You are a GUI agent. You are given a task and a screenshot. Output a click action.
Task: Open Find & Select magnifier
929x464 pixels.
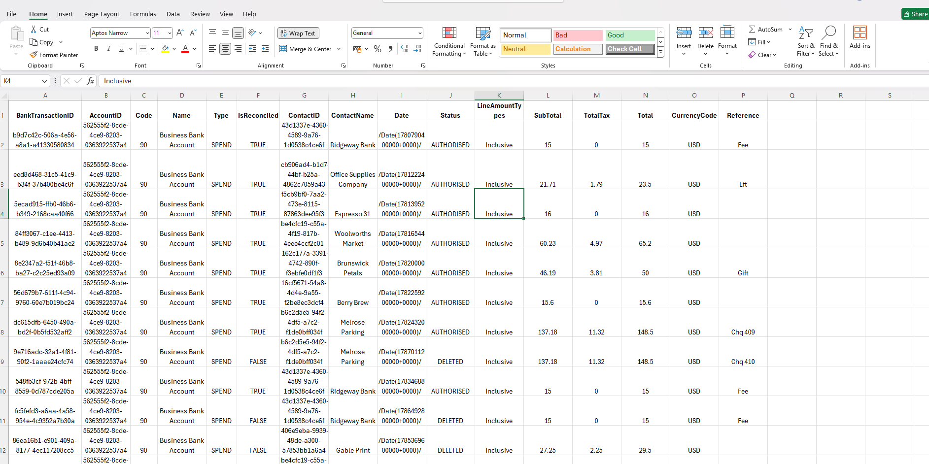829,41
